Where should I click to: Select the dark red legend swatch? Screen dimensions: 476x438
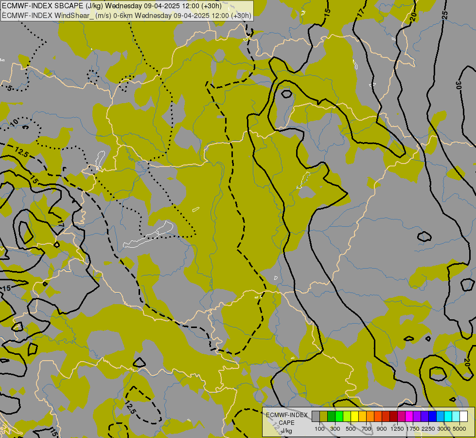(393, 416)
